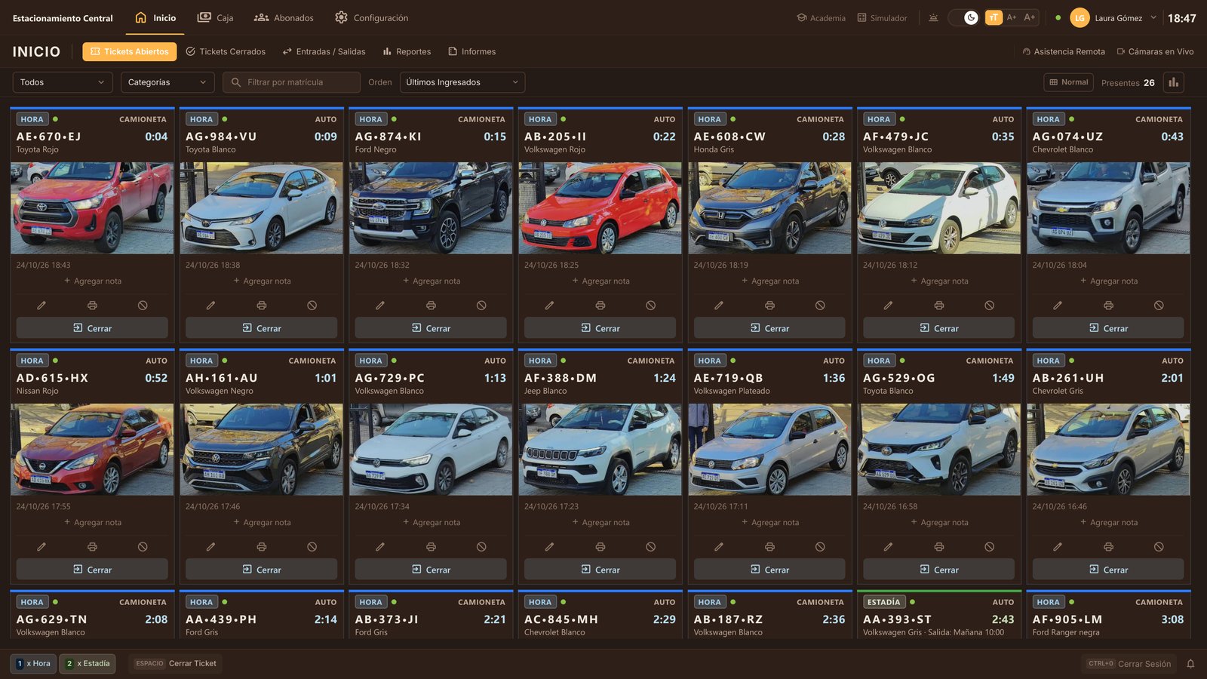This screenshot has height=679, width=1207.
Task: Print the ticket for AG•984•VU
Action: tap(261, 306)
